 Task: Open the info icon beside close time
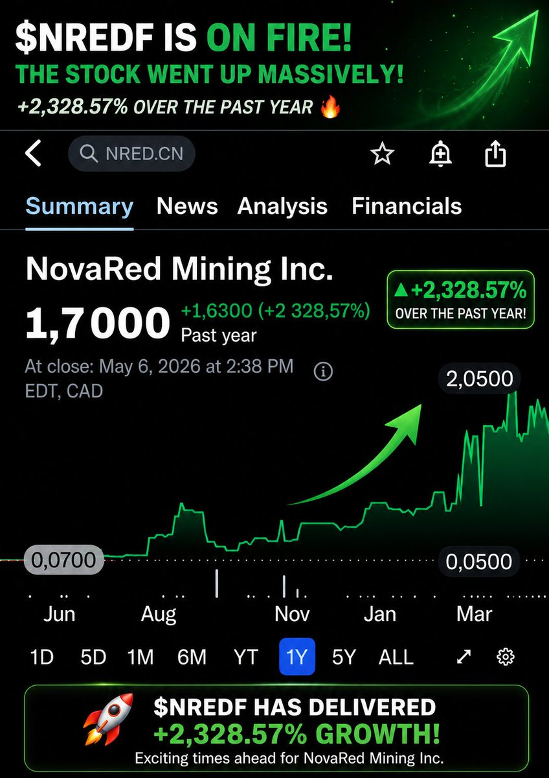[323, 371]
